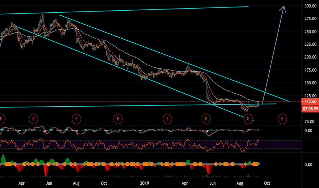Click the 02:08:59 bar countdown label
Screen dimensions: 319x188
310,109
